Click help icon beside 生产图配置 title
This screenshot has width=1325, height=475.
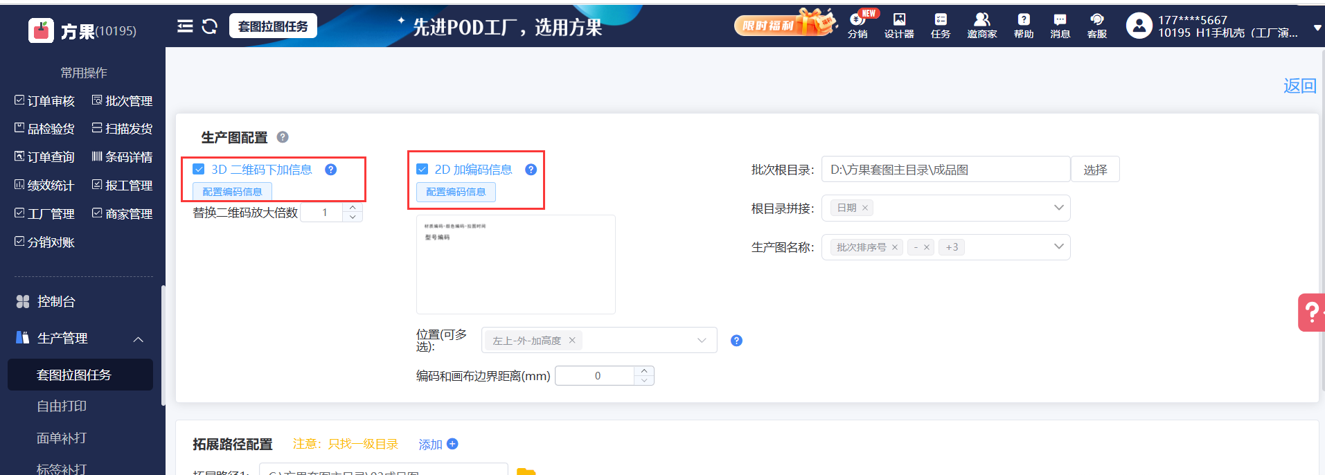(283, 137)
